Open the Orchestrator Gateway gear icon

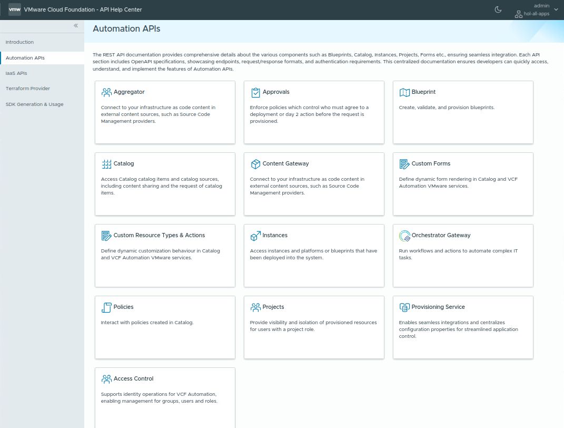coord(404,236)
